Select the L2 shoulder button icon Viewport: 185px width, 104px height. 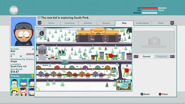coord(40,23)
